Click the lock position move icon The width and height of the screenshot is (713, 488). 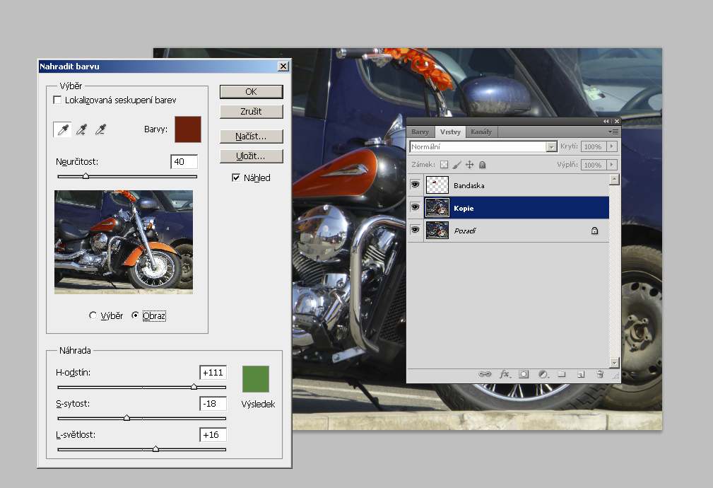469,165
